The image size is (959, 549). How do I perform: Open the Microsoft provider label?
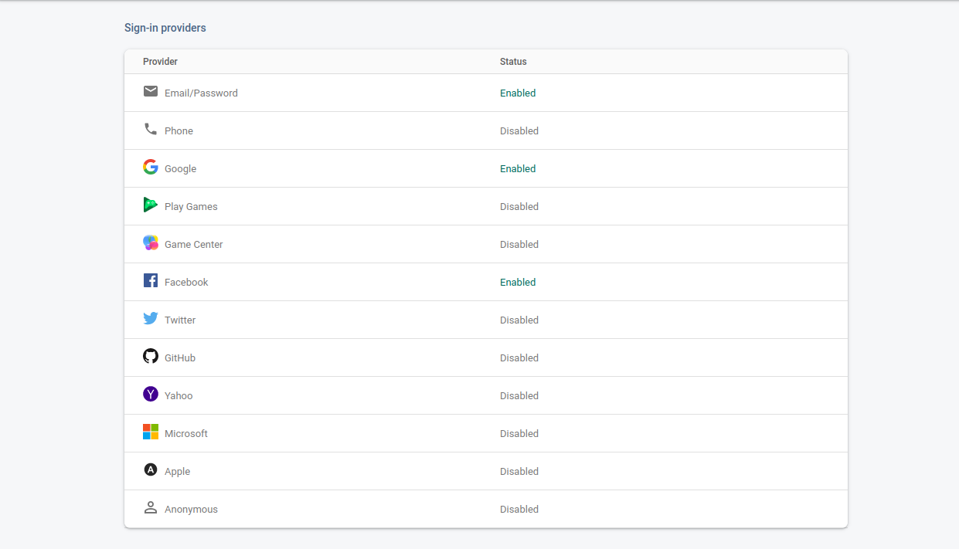186,433
